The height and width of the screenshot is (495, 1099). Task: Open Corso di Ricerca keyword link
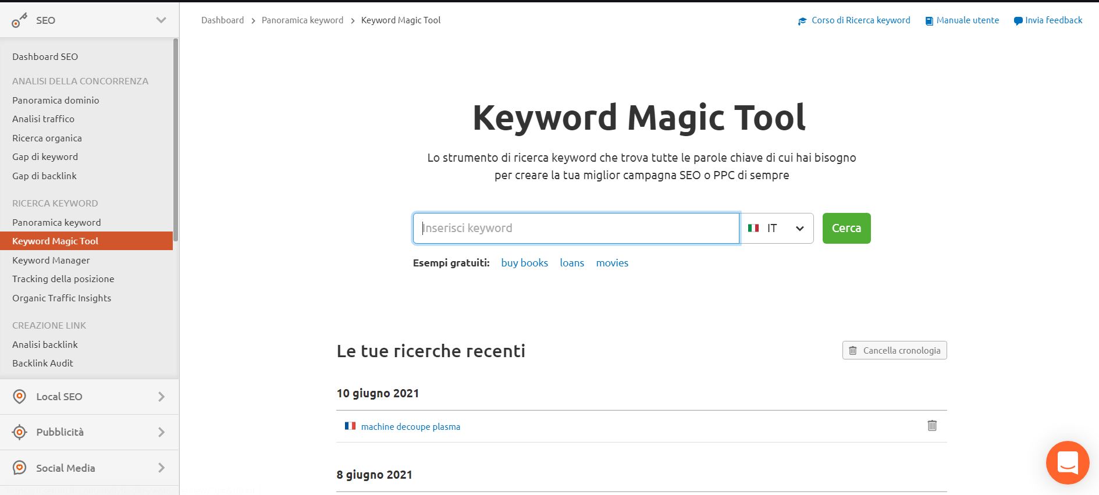click(860, 20)
